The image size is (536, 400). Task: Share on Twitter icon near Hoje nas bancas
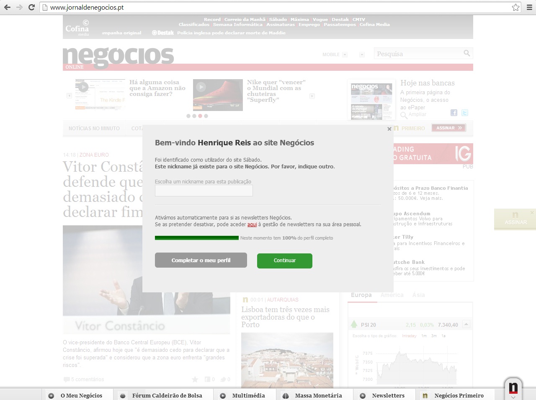tap(465, 113)
